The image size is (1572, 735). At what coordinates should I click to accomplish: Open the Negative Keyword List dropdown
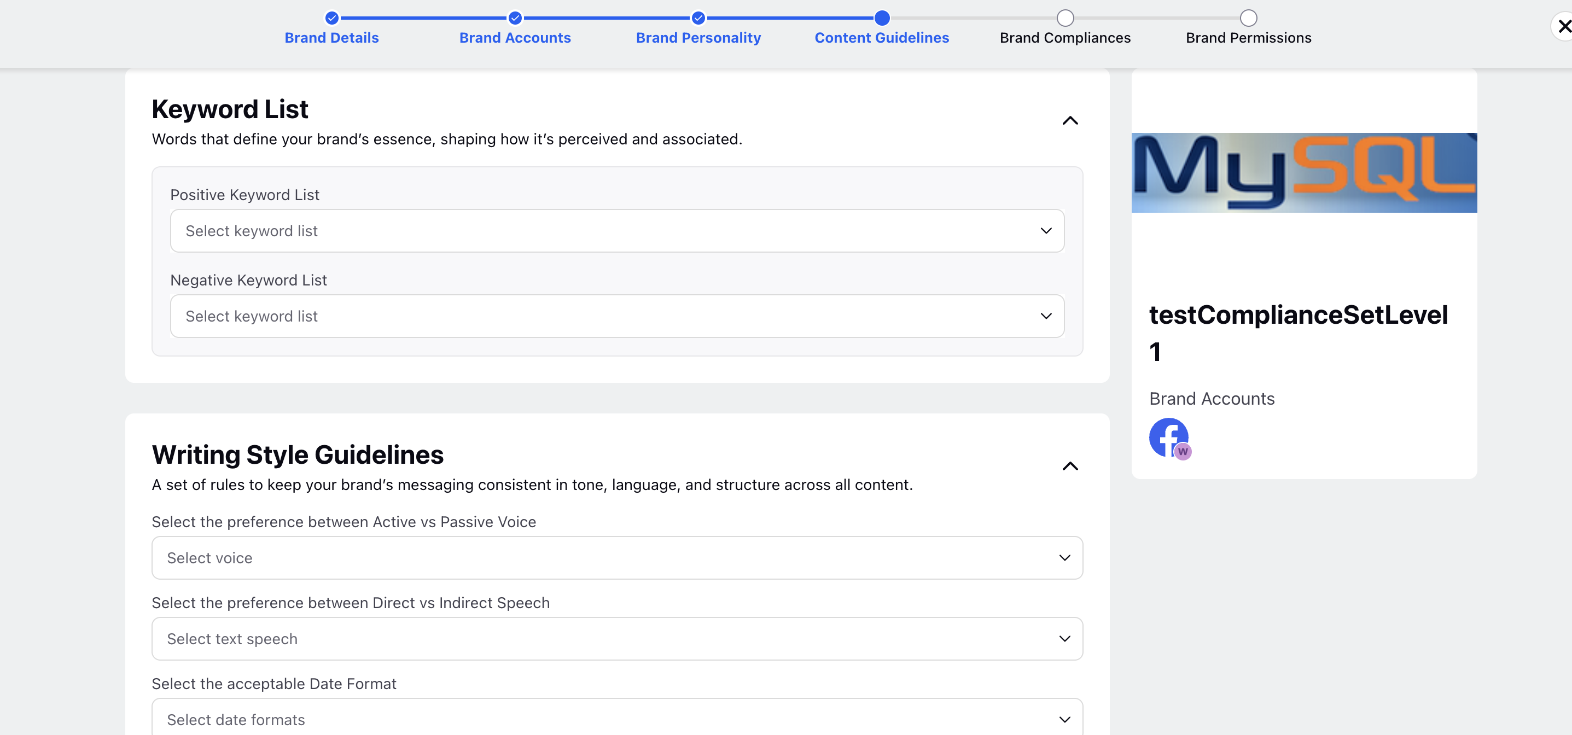tap(617, 316)
